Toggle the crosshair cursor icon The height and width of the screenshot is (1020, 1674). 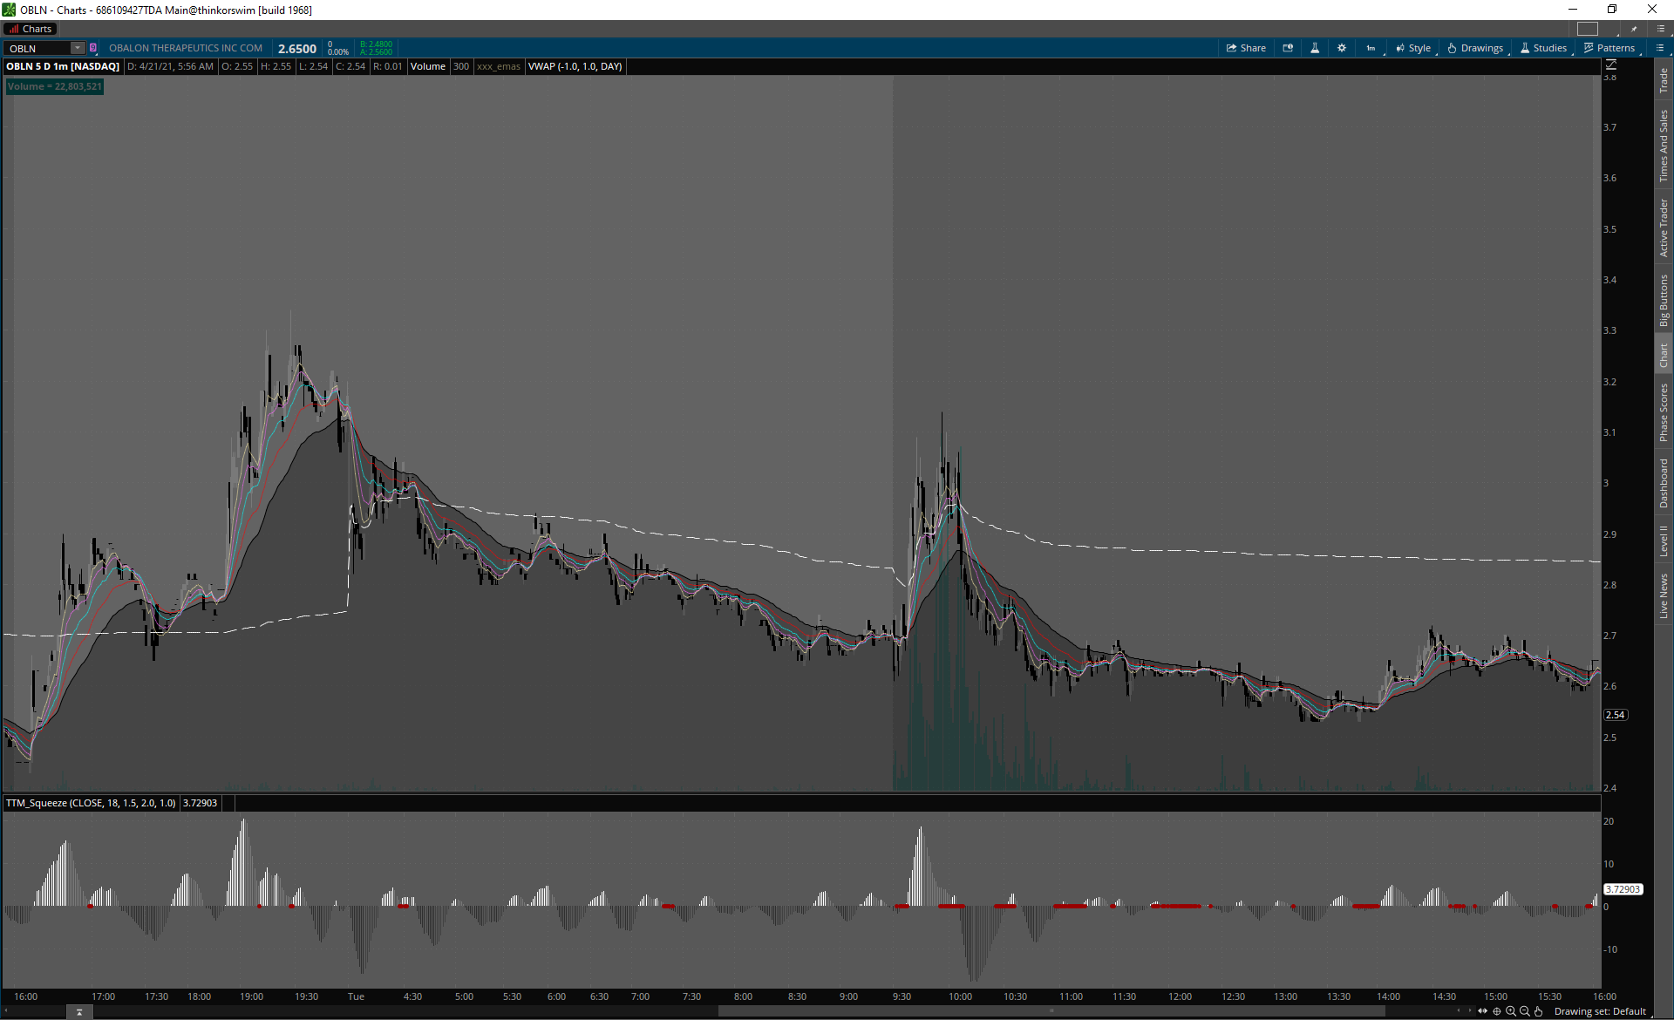[x=1497, y=1011]
